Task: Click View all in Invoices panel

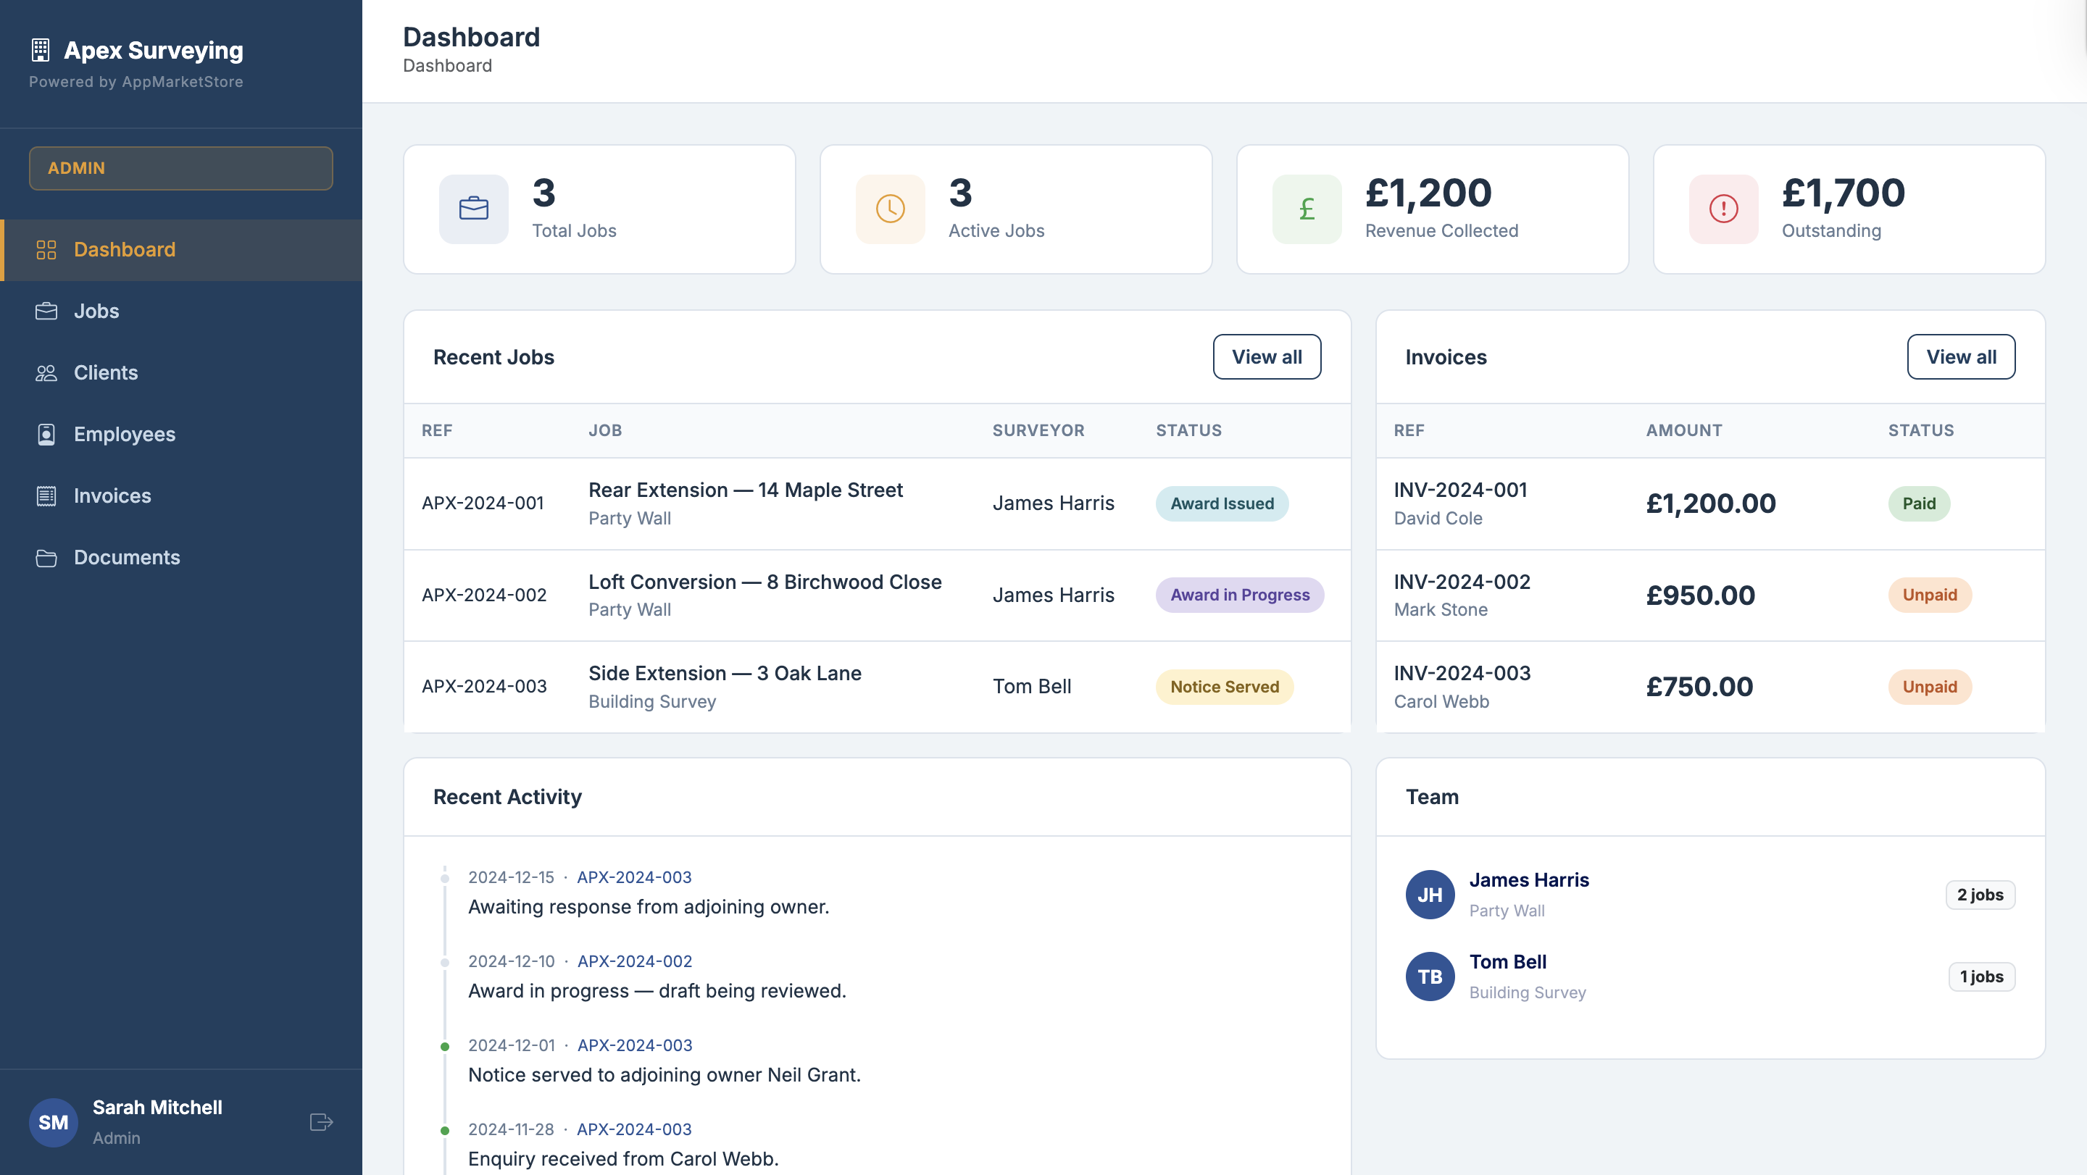Action: 1961,356
